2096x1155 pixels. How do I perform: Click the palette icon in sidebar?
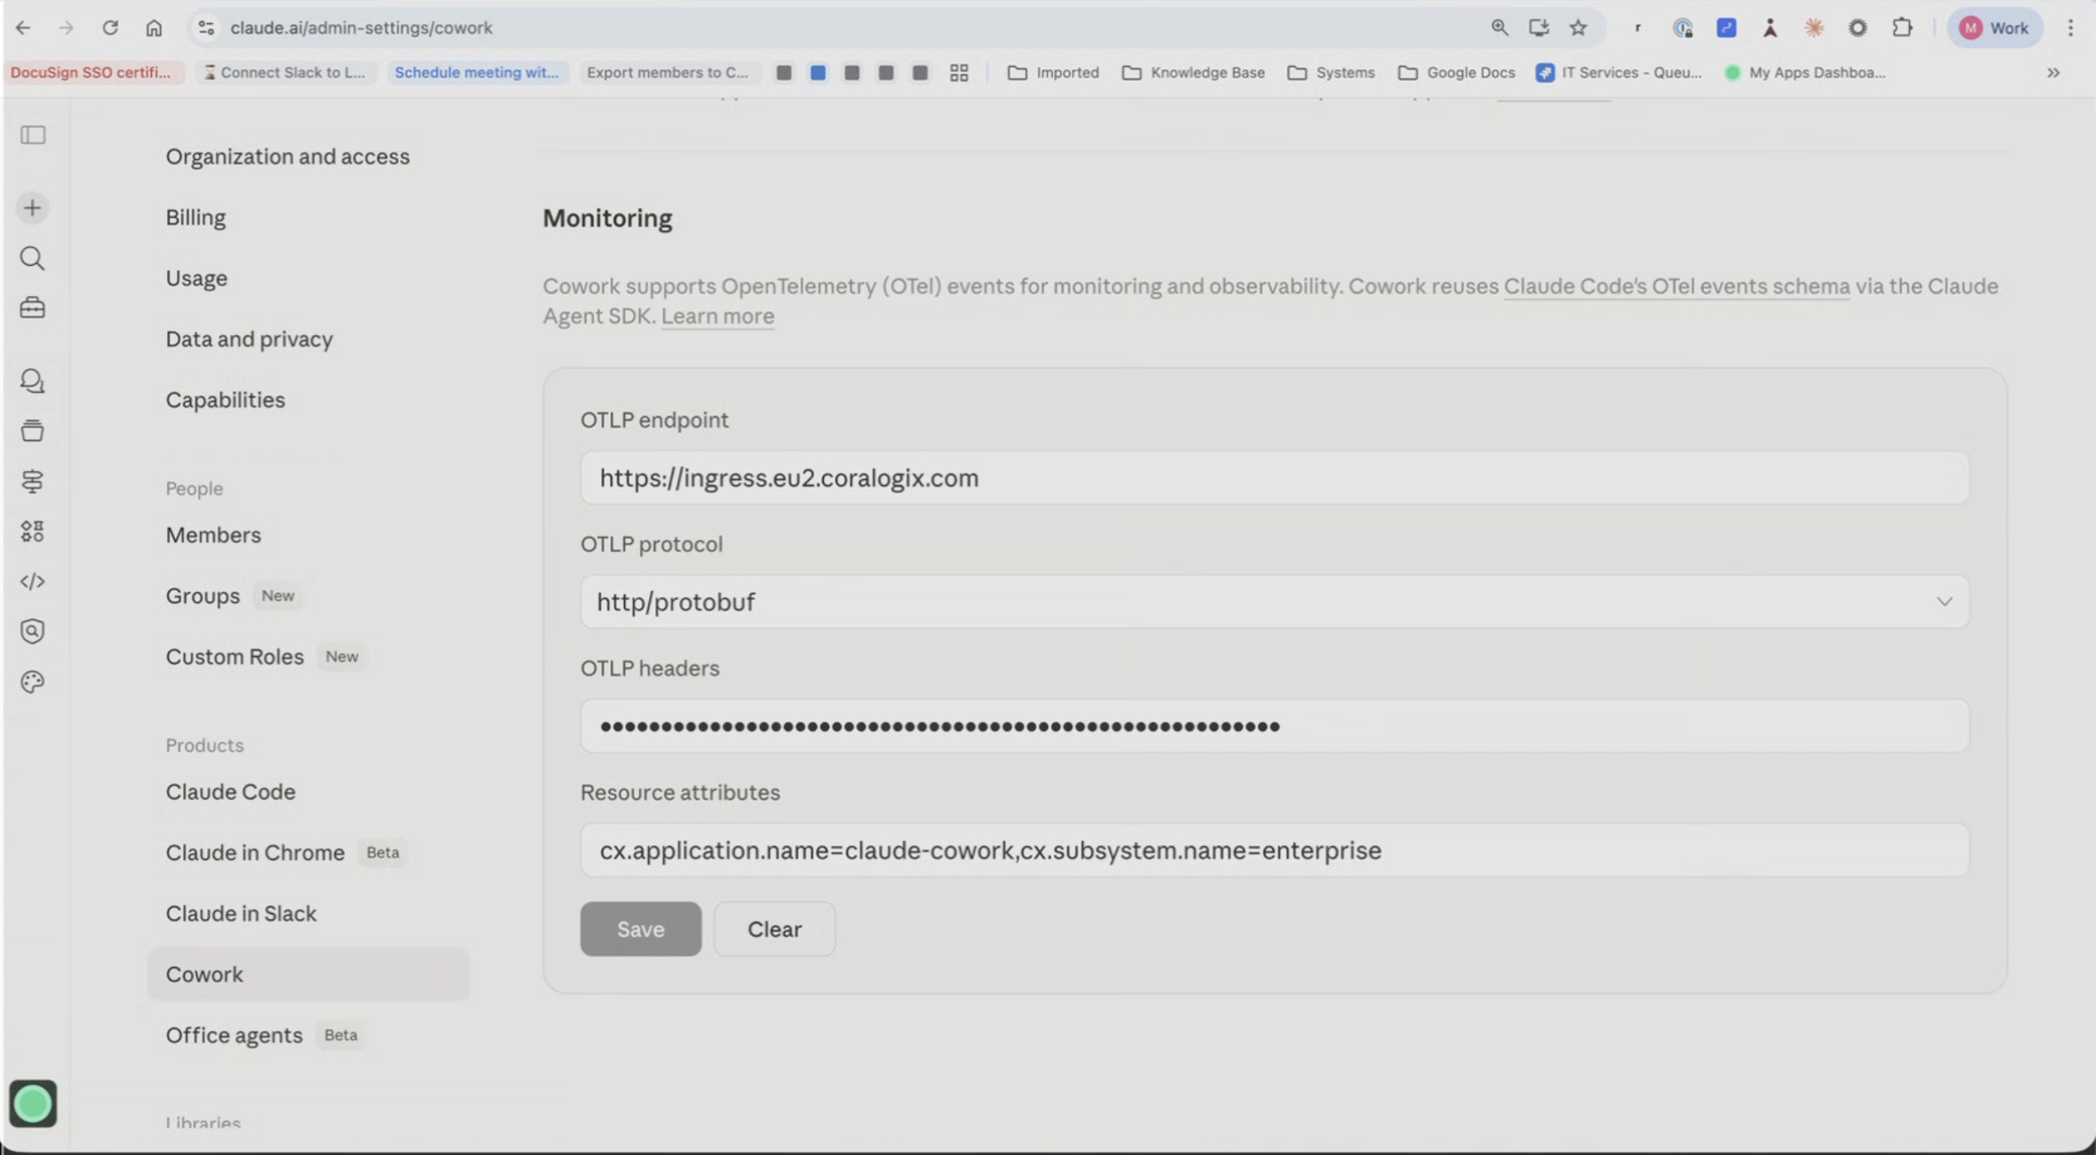tap(33, 682)
